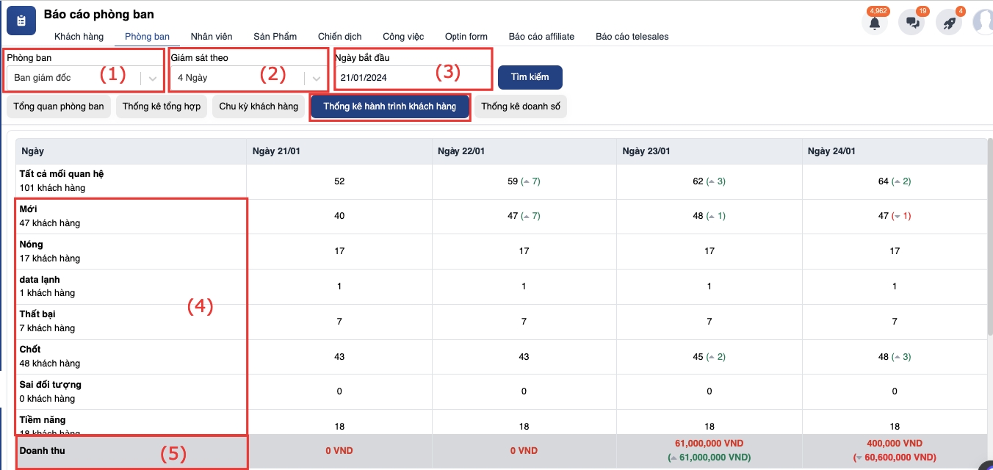The width and height of the screenshot is (993, 470).
Task: Expand the Phòng ban dropdown arrow
Action: pos(152,78)
